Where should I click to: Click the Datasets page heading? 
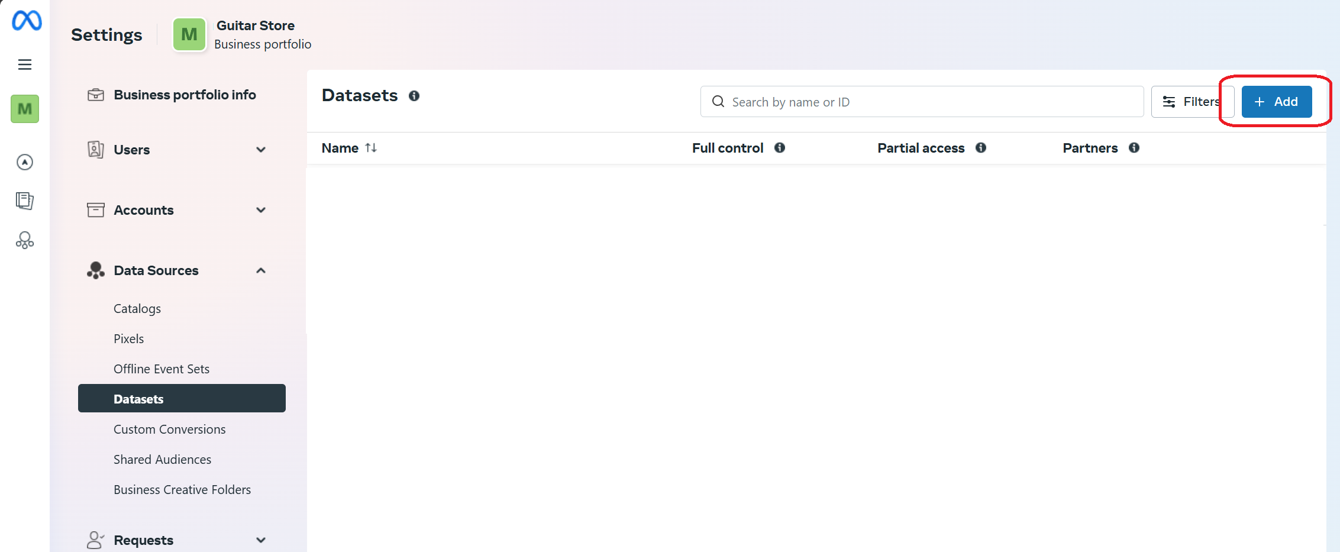[x=360, y=95]
